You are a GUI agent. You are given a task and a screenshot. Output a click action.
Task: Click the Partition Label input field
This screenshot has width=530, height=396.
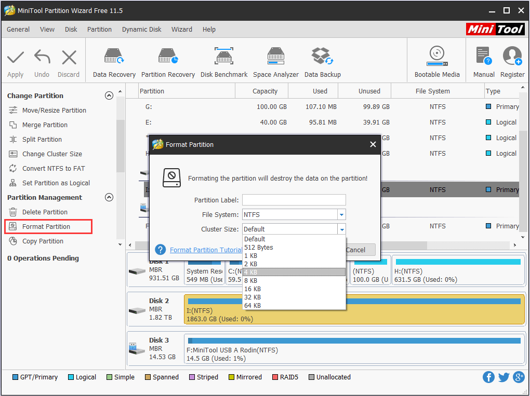[x=294, y=200]
